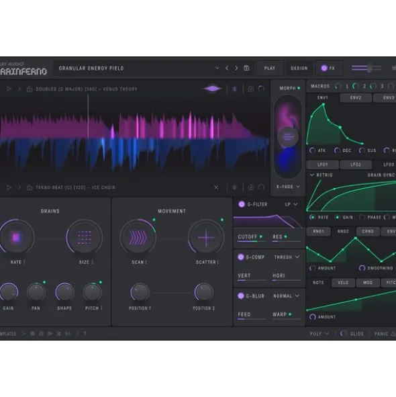Click the Feed slider bar

coord(252,319)
